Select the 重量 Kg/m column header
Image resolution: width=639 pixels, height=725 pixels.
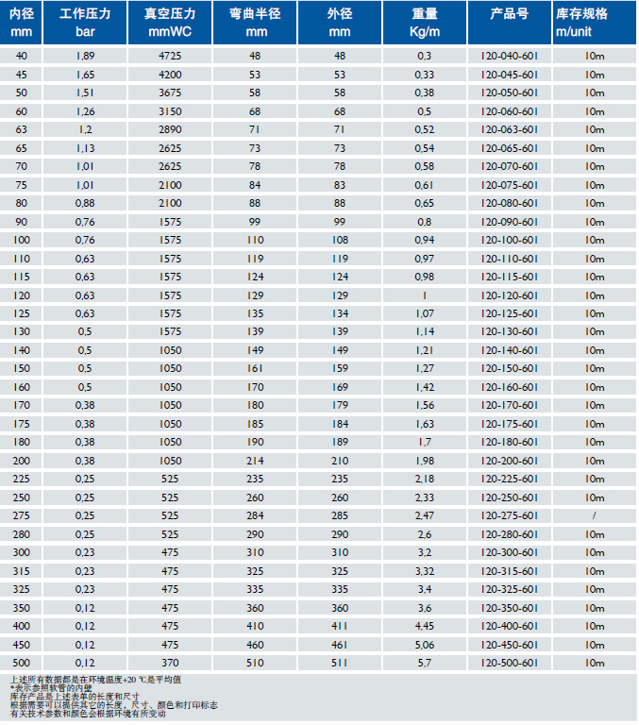coord(425,23)
